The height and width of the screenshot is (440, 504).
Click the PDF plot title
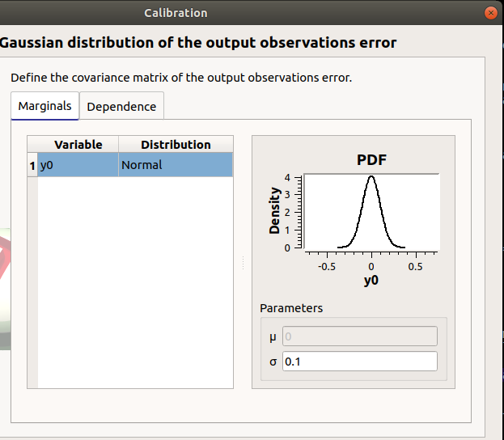(371, 160)
